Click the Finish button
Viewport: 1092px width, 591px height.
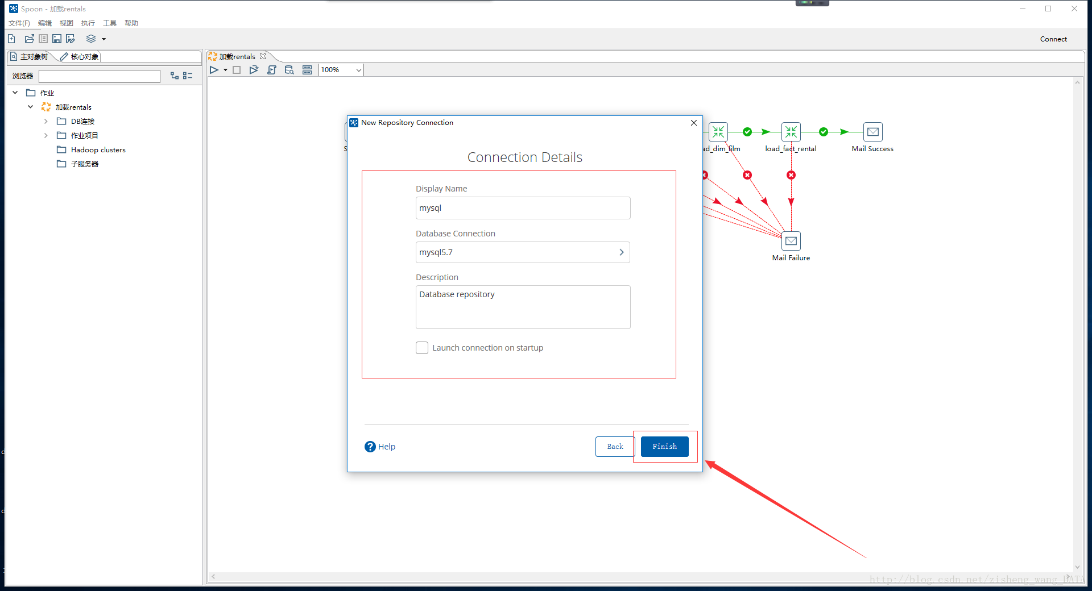(x=664, y=447)
